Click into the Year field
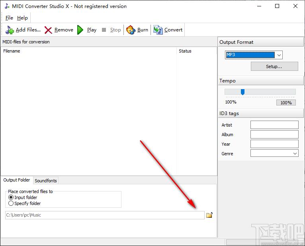This screenshot has width=305, height=246. click(274, 144)
